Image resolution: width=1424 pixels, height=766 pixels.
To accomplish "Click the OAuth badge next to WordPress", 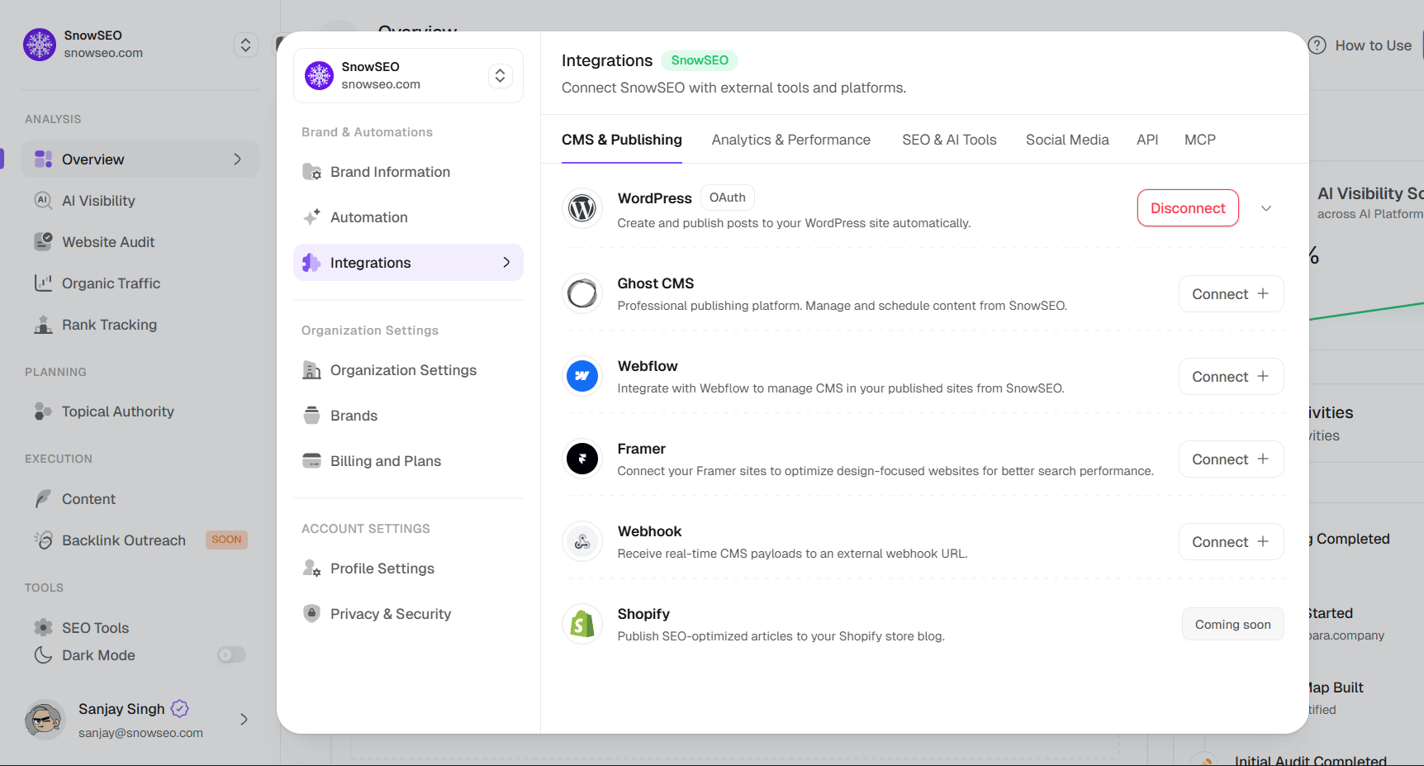I will click(x=728, y=197).
